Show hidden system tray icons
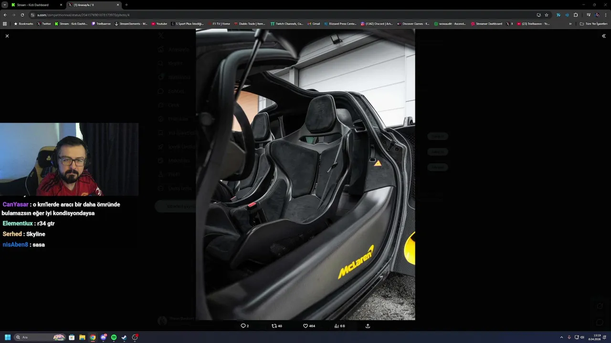This screenshot has width=611, height=343. point(561,337)
